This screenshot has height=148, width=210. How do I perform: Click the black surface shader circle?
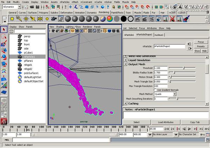coord(124,19)
